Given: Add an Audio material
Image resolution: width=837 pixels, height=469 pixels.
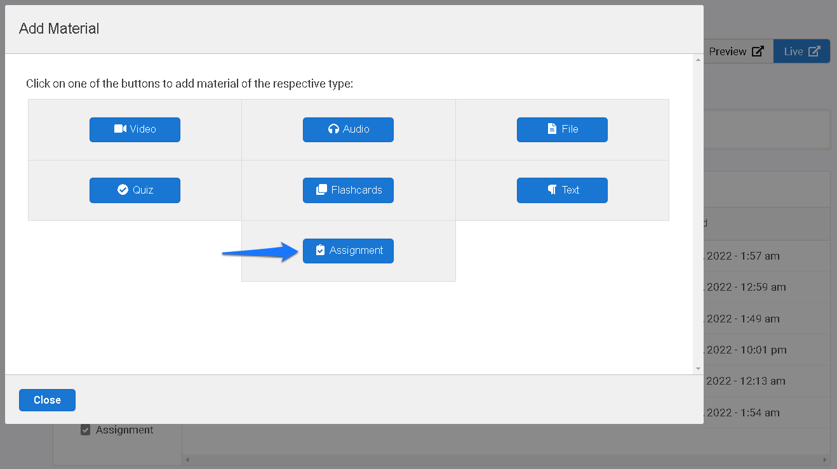Looking at the screenshot, I should coord(348,129).
